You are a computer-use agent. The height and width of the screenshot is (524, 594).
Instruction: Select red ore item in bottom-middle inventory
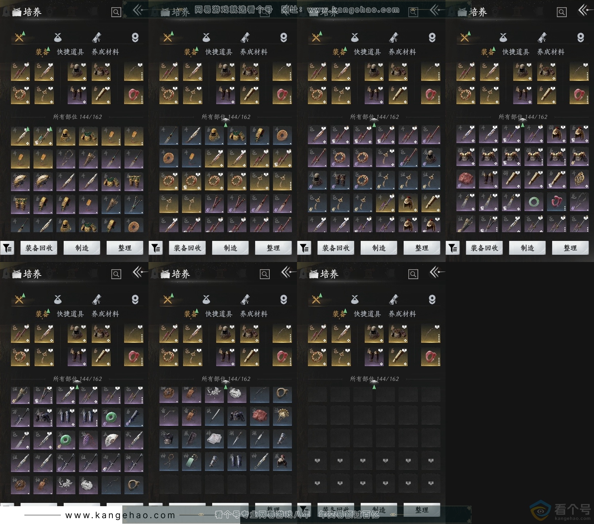pos(260,417)
